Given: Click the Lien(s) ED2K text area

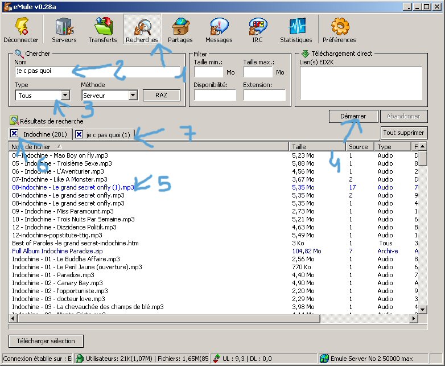Looking at the screenshot, I should (361, 84).
